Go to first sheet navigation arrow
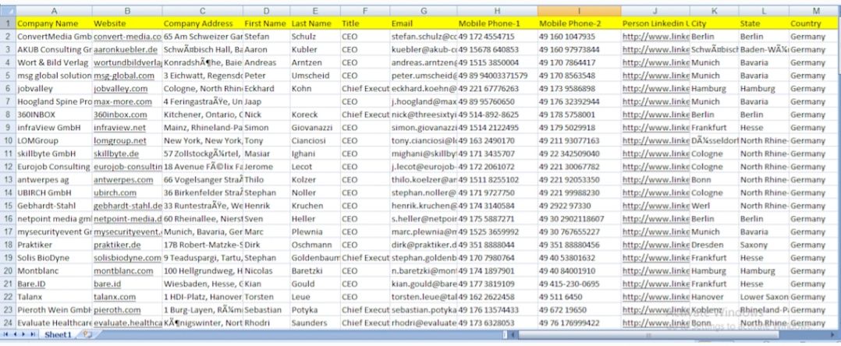This screenshot has width=841, height=346. pyautogui.click(x=6, y=334)
